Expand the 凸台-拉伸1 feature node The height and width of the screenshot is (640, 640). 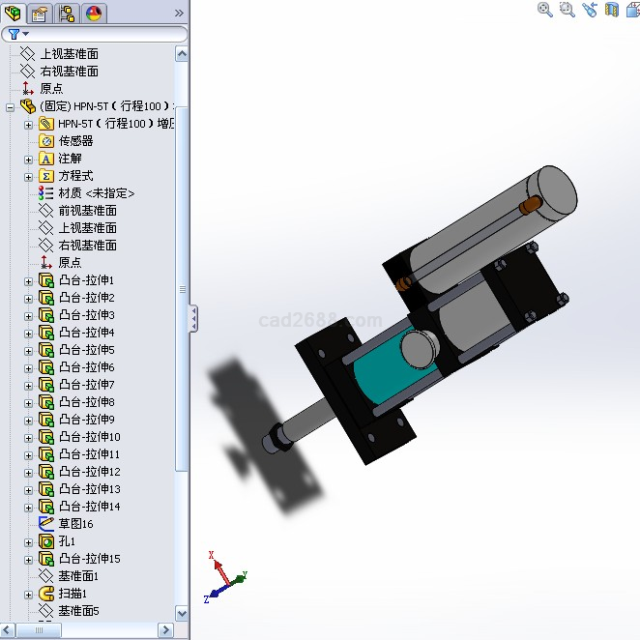tap(28, 280)
